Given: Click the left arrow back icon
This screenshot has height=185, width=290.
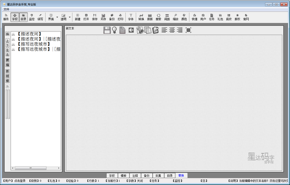Looking at the screenshot, I should [131, 30].
